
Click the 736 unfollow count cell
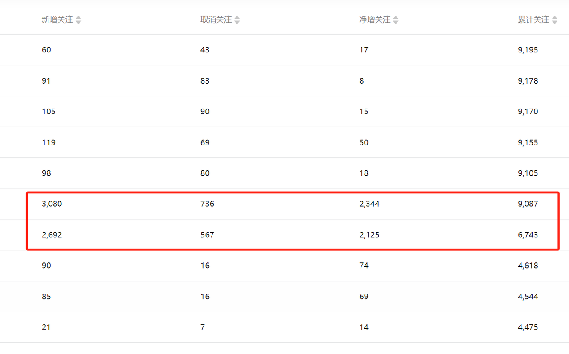coord(207,204)
